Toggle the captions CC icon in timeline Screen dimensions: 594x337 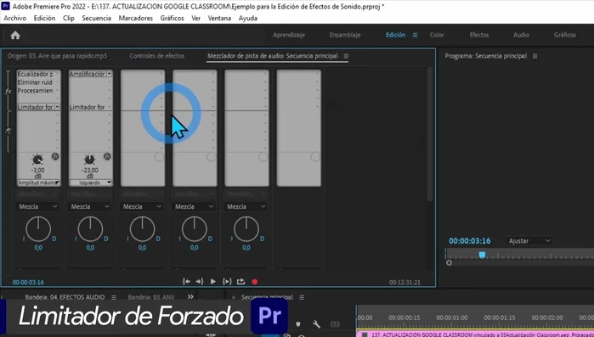[335, 324]
